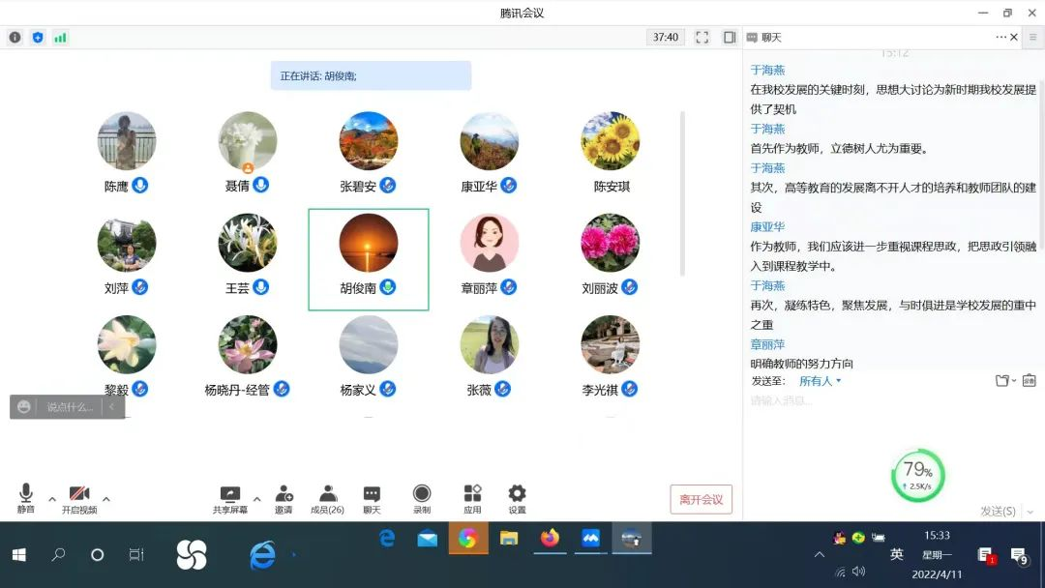
Task: Click the 共享屏幕 share screen icon
Action: tap(230, 495)
